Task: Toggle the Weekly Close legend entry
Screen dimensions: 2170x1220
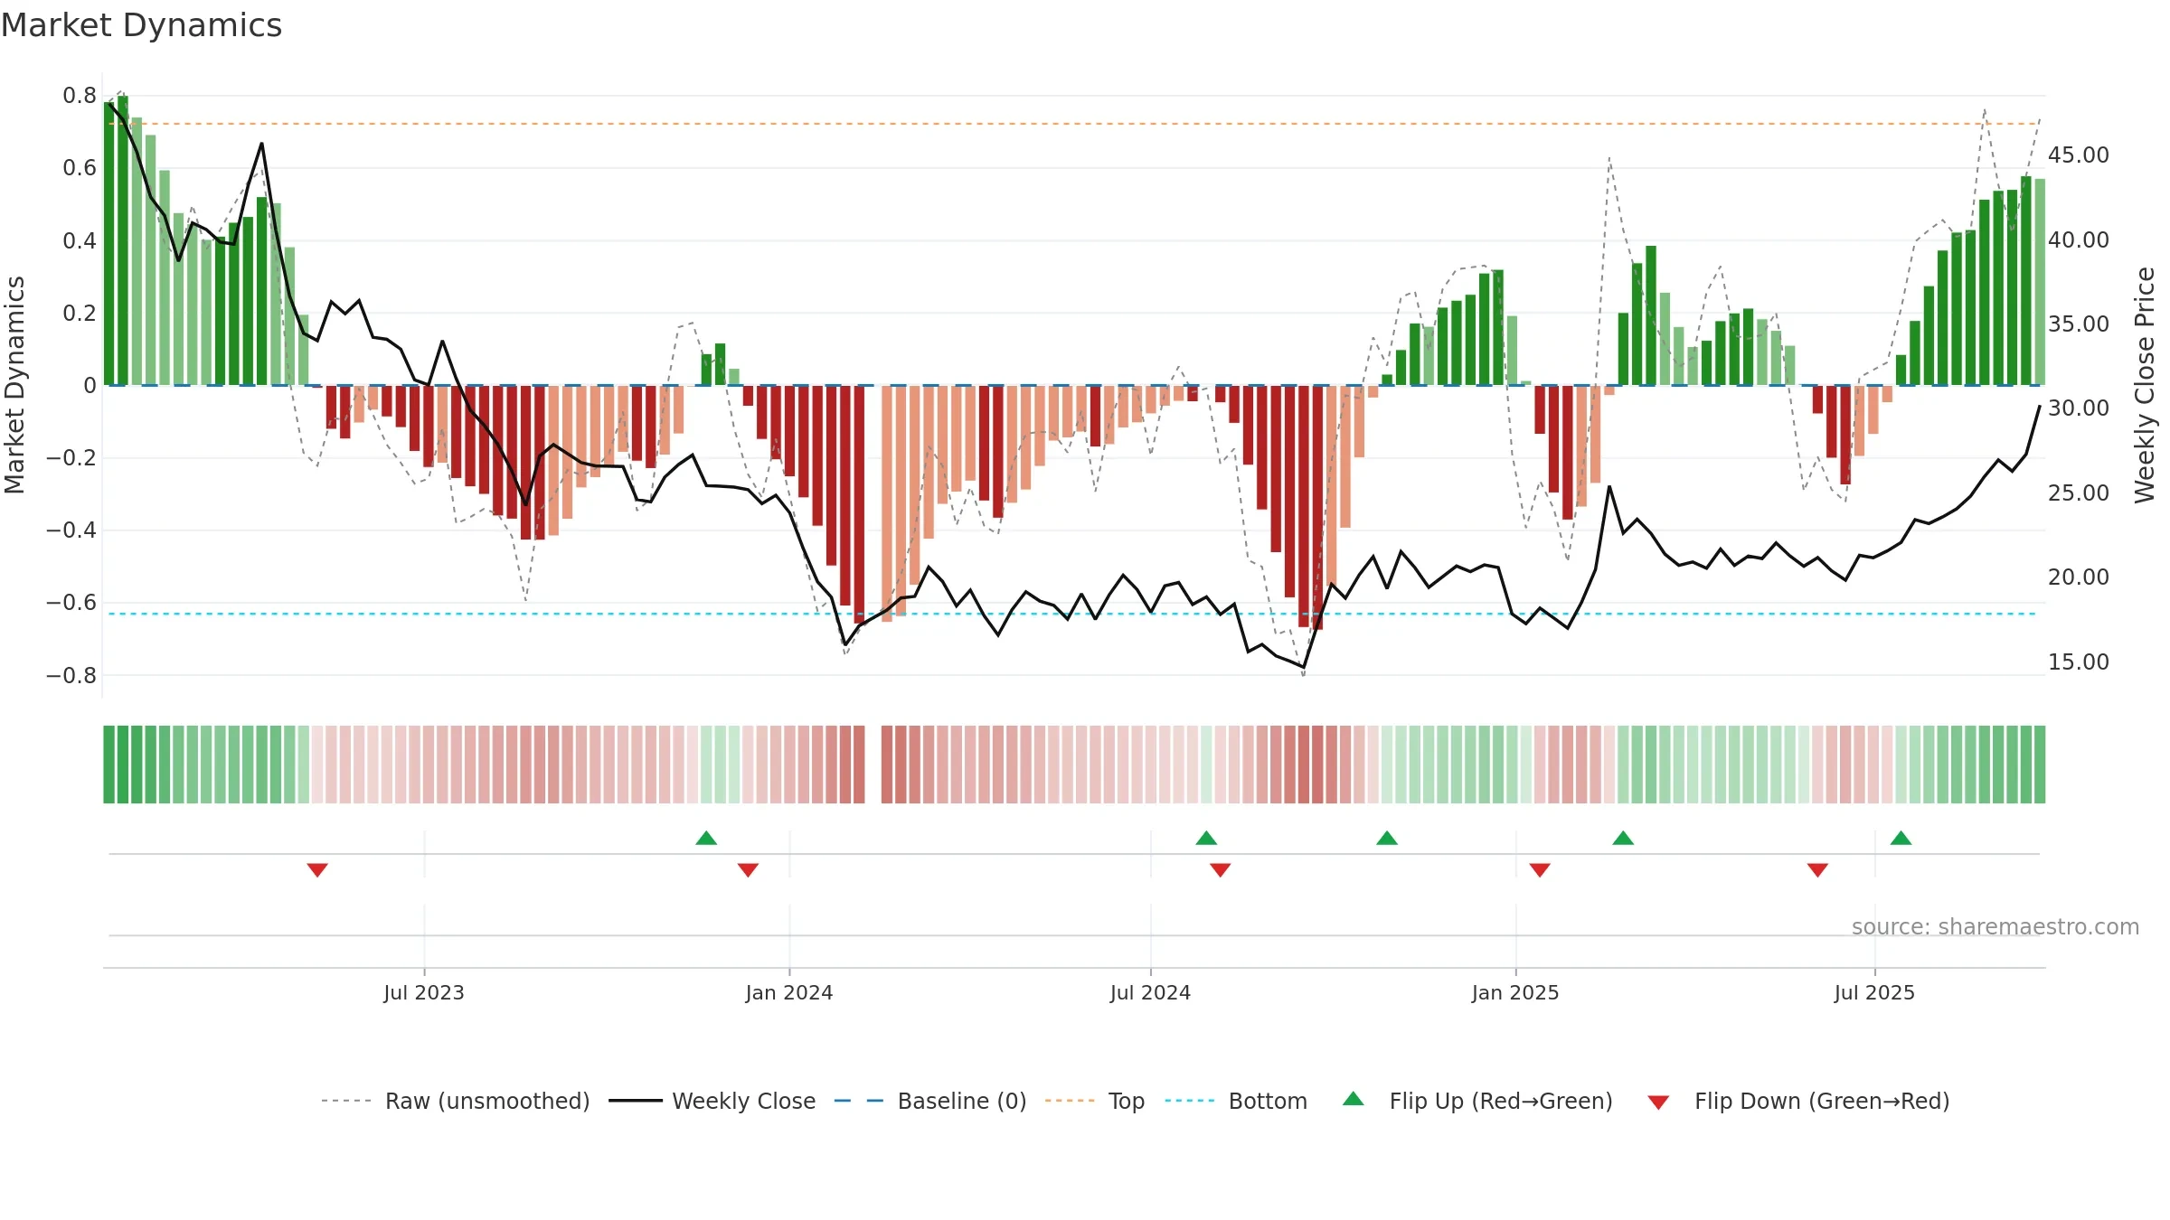Action: coord(712,1101)
